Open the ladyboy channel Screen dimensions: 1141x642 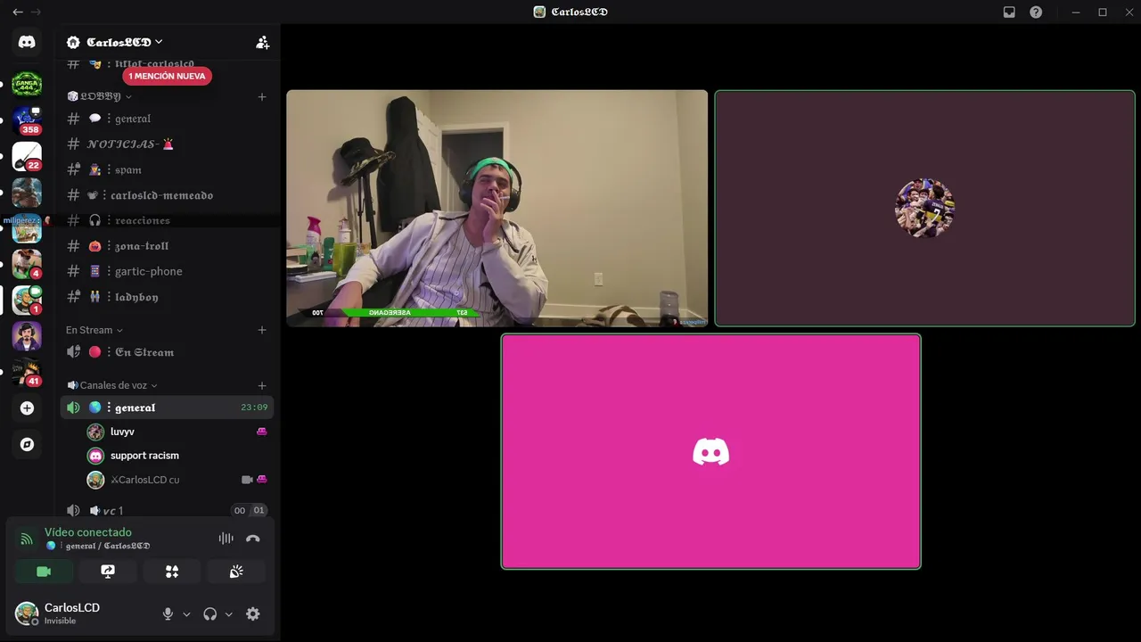coord(167,297)
